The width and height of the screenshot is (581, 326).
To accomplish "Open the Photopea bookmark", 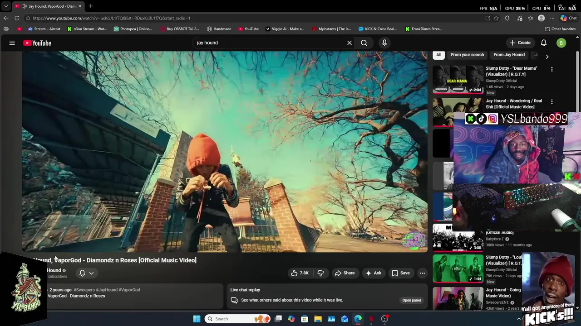I will (133, 29).
